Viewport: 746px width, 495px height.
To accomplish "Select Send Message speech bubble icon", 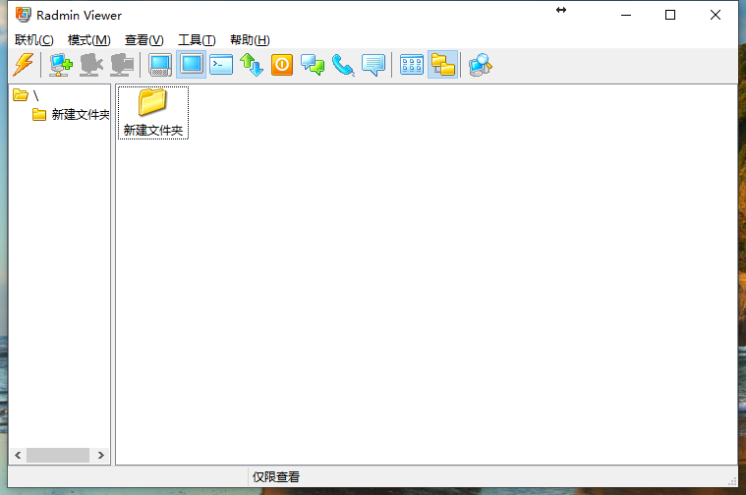I will click(x=373, y=64).
